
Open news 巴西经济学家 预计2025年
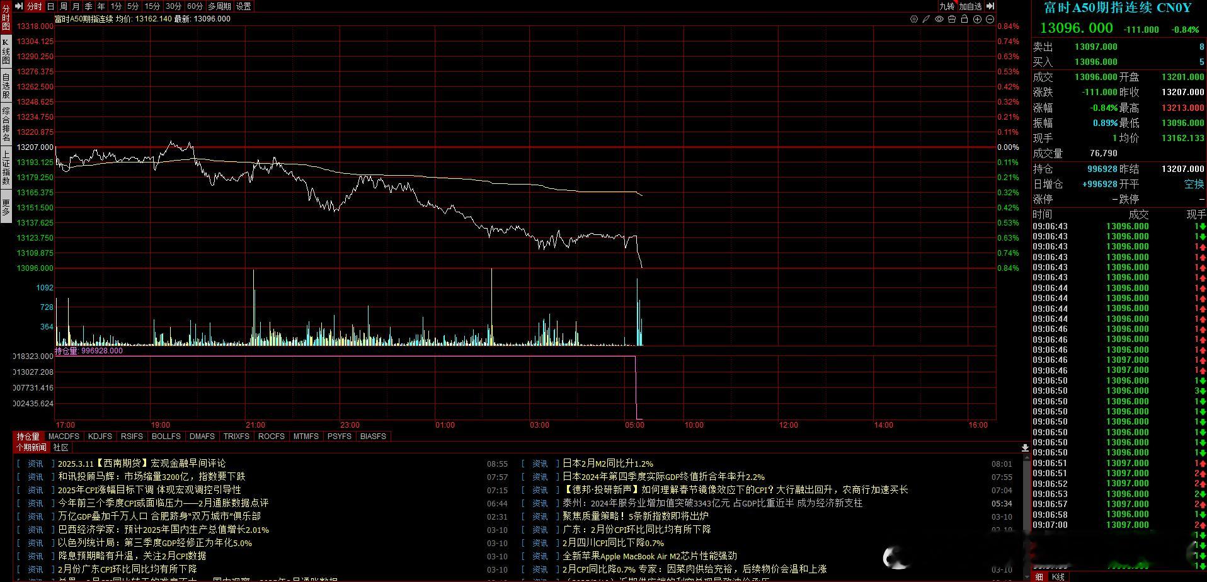pos(163,530)
